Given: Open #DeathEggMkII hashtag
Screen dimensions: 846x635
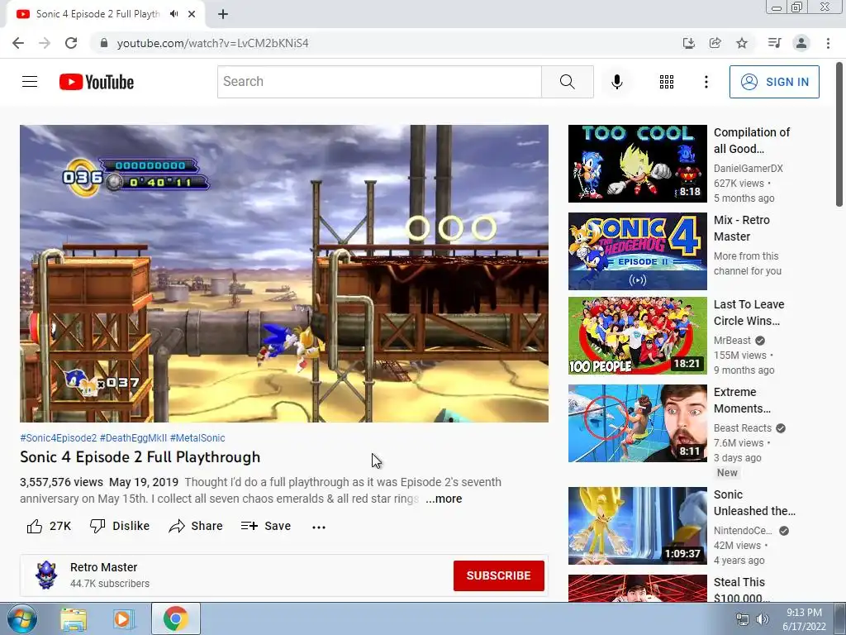Looking at the screenshot, I should pos(133,438).
